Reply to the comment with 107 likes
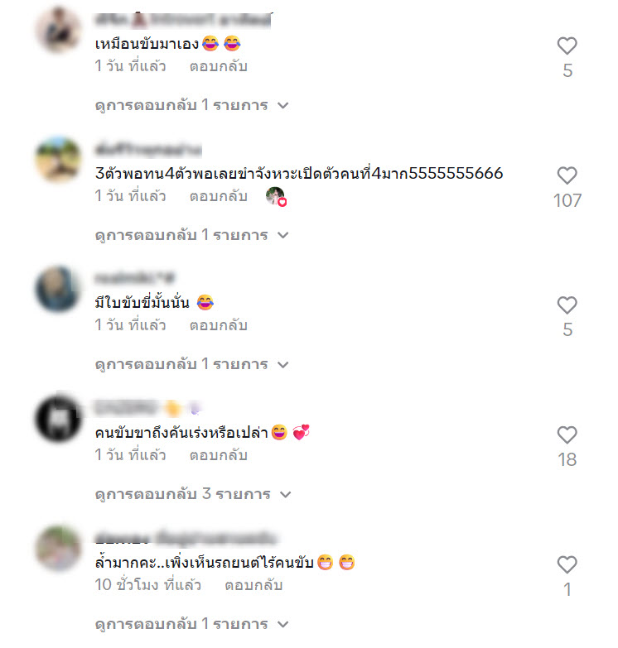This screenshot has width=618, height=648. 219,196
